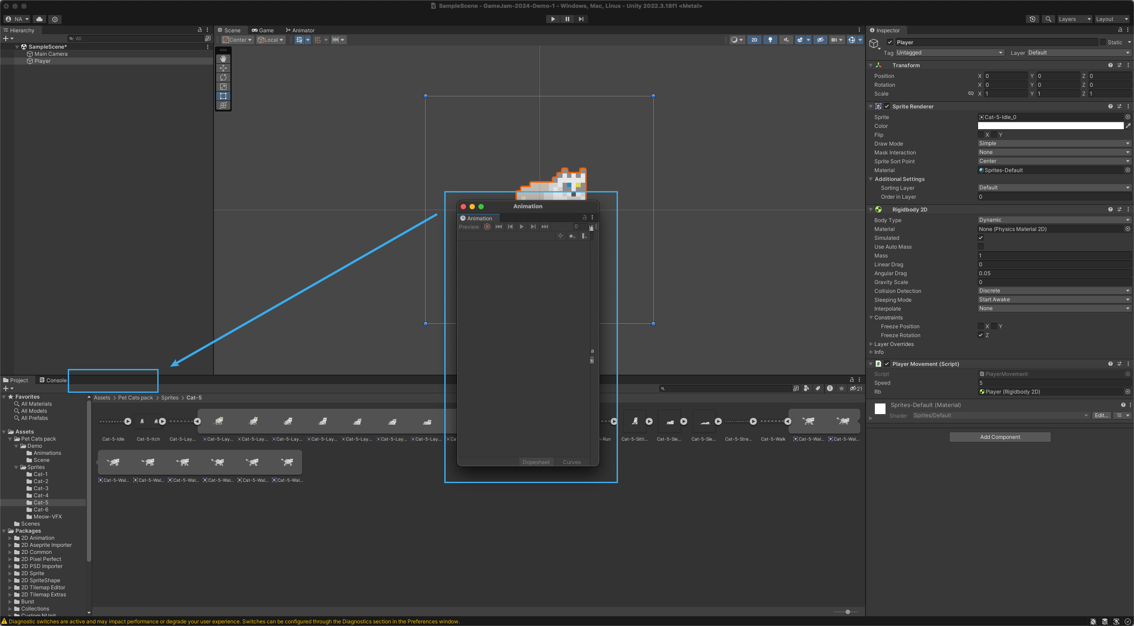Open Undo History icon in top bar
Image resolution: width=1134 pixels, height=626 pixels.
pyautogui.click(x=1032, y=19)
